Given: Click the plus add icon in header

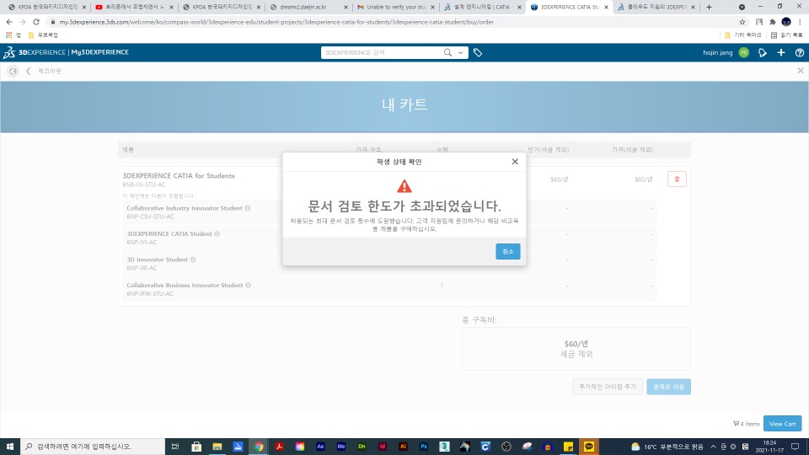Looking at the screenshot, I should coord(781,52).
